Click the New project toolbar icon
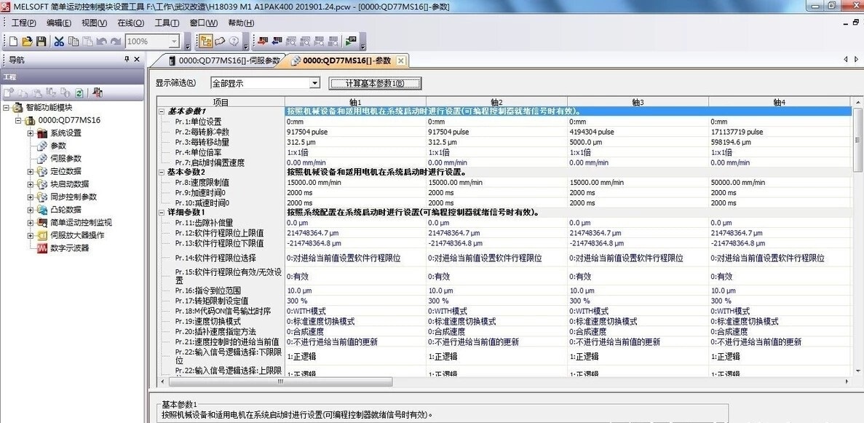The width and height of the screenshot is (864, 423). tap(12, 41)
